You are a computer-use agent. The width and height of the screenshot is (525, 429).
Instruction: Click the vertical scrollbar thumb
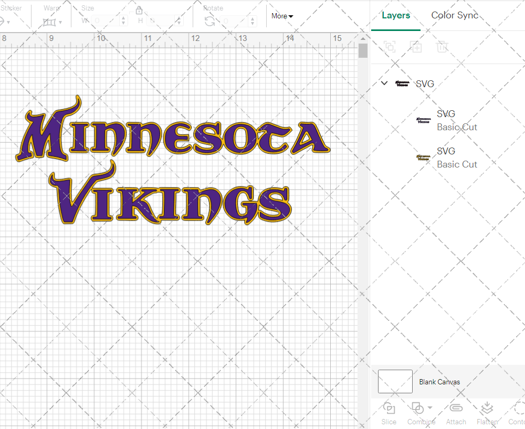pyautogui.click(x=363, y=51)
